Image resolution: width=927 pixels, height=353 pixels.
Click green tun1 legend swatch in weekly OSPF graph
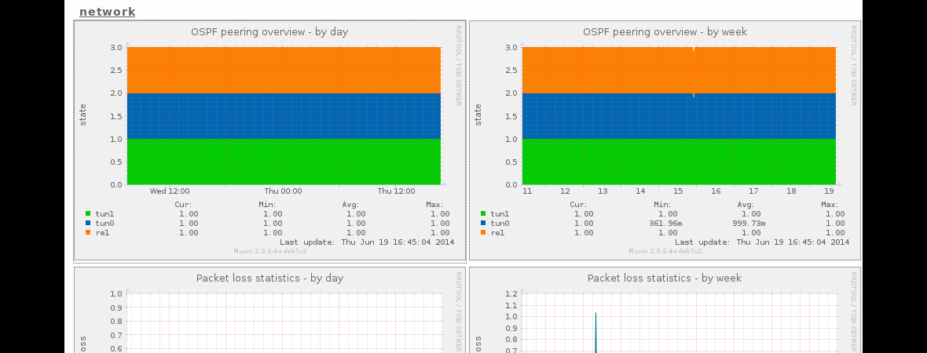tap(483, 213)
